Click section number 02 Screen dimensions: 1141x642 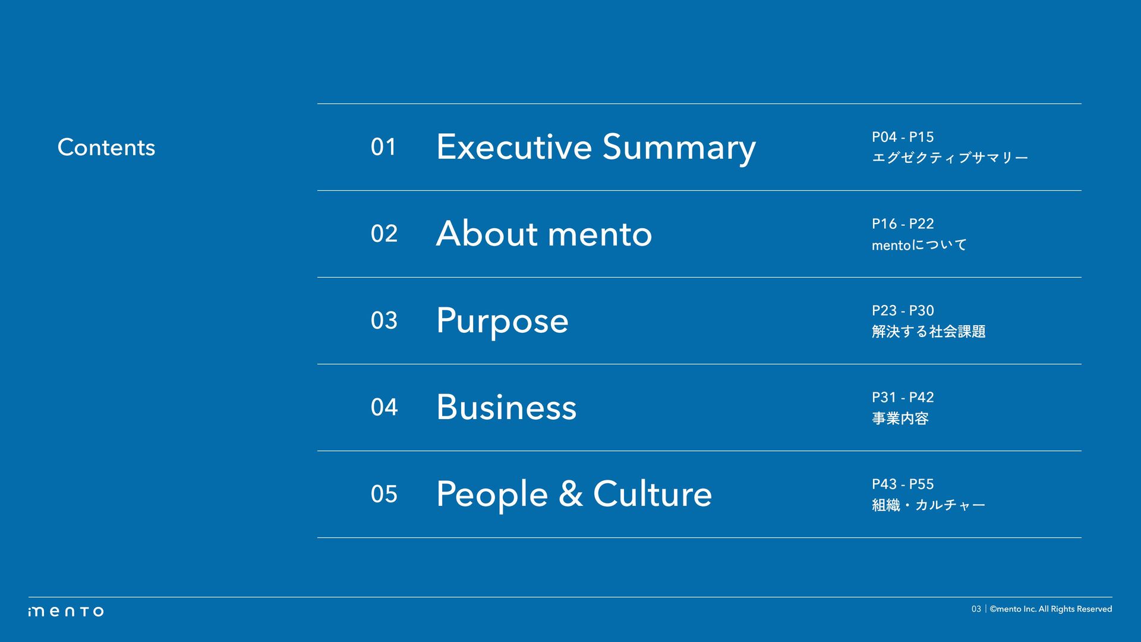[384, 234]
